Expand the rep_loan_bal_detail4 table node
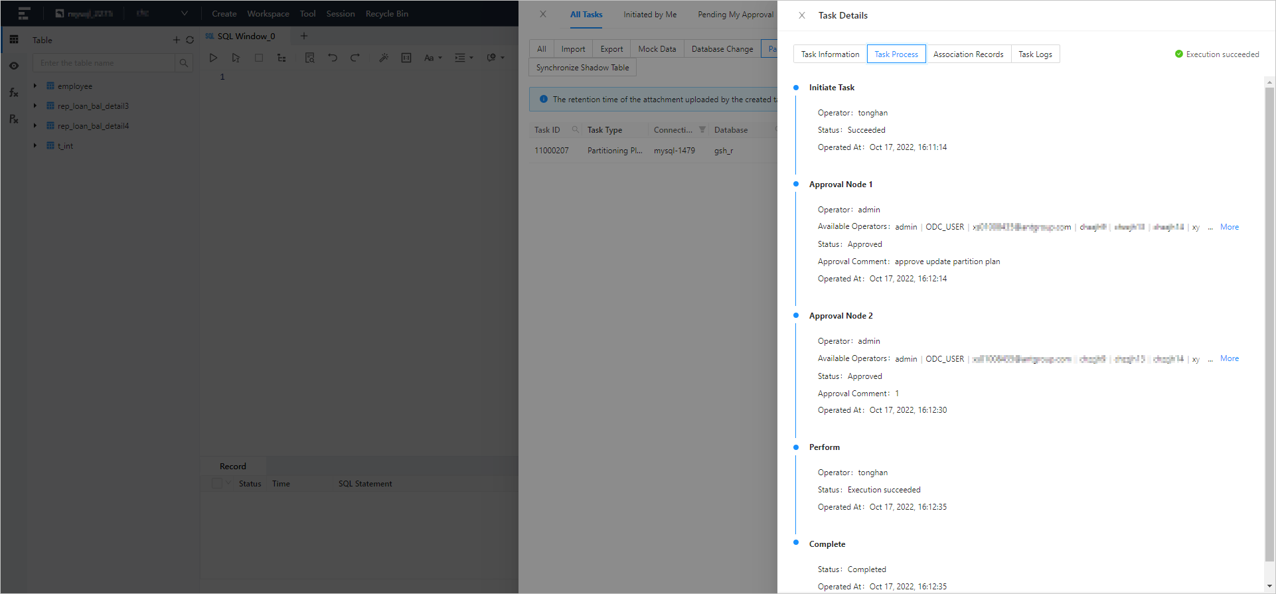The image size is (1276, 594). tap(35, 125)
